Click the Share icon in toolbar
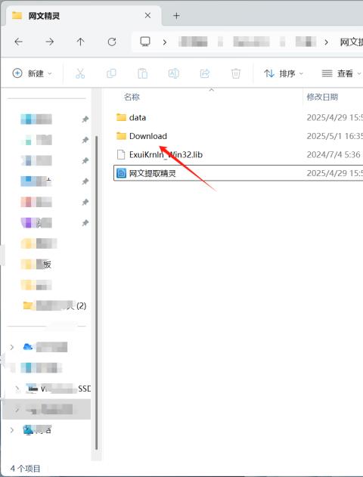 pos(205,73)
